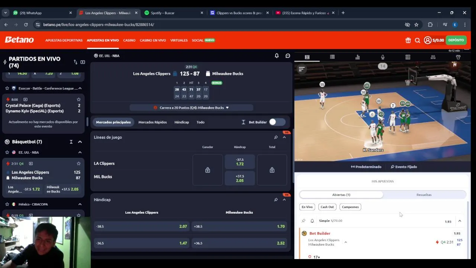Expand Carrera a 20 Puntos (Q4) dropdown
Screen dimensions: 476x268
tap(192, 108)
